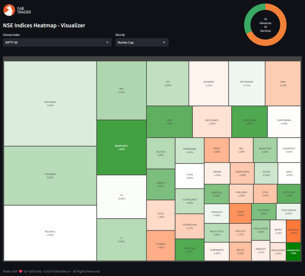Select the BEL -1.84% tile

pos(241,150)
